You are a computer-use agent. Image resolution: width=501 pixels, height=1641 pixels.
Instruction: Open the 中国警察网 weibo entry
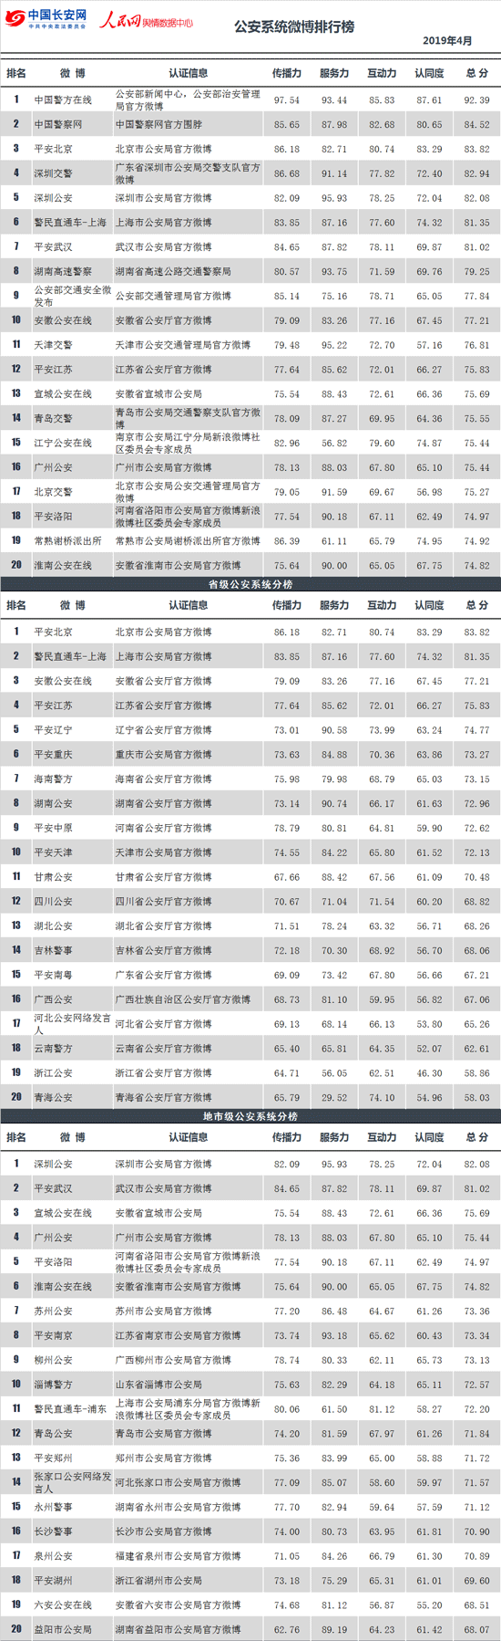coord(58,124)
